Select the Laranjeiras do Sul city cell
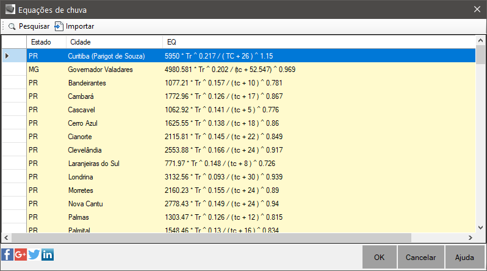 [x=114, y=163]
